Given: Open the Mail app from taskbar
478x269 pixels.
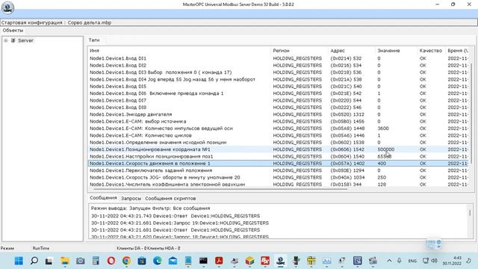Looking at the screenshot, I should coord(173,261).
